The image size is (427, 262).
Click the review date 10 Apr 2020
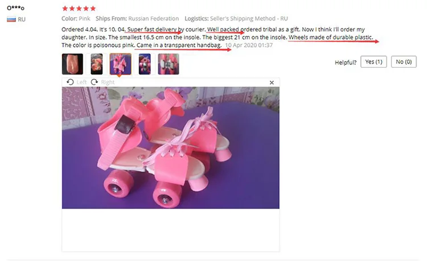(249, 45)
